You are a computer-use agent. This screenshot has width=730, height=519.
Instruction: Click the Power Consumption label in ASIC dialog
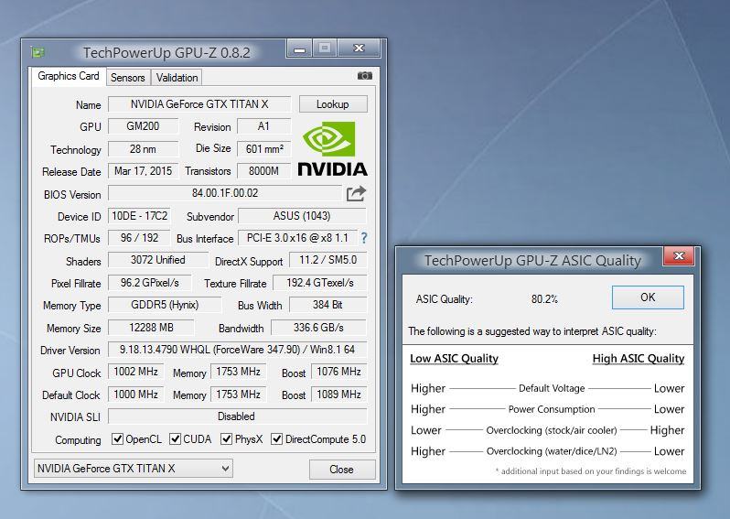tap(552, 409)
